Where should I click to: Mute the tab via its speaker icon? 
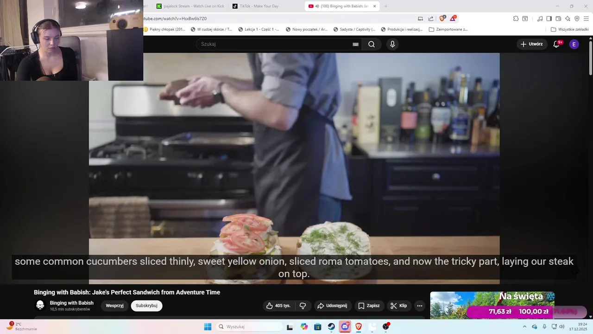point(317,6)
